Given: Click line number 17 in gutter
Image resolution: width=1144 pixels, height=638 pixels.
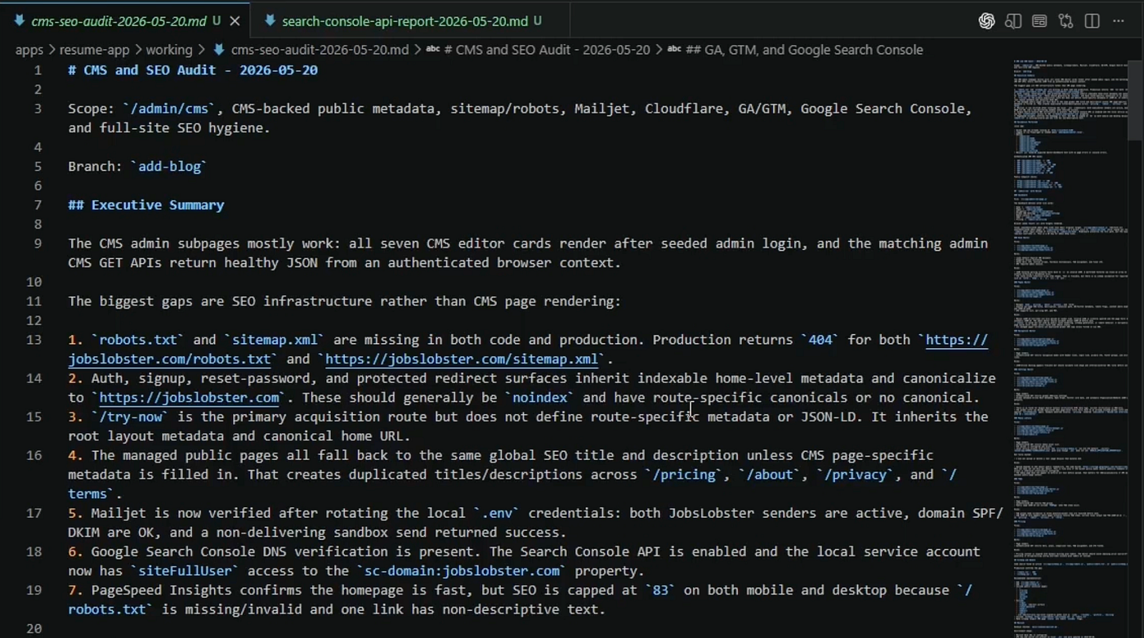Looking at the screenshot, I should 34,513.
